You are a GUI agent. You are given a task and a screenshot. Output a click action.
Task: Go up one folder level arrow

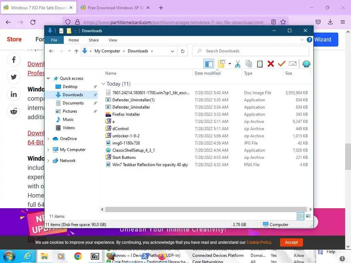(x=76, y=51)
